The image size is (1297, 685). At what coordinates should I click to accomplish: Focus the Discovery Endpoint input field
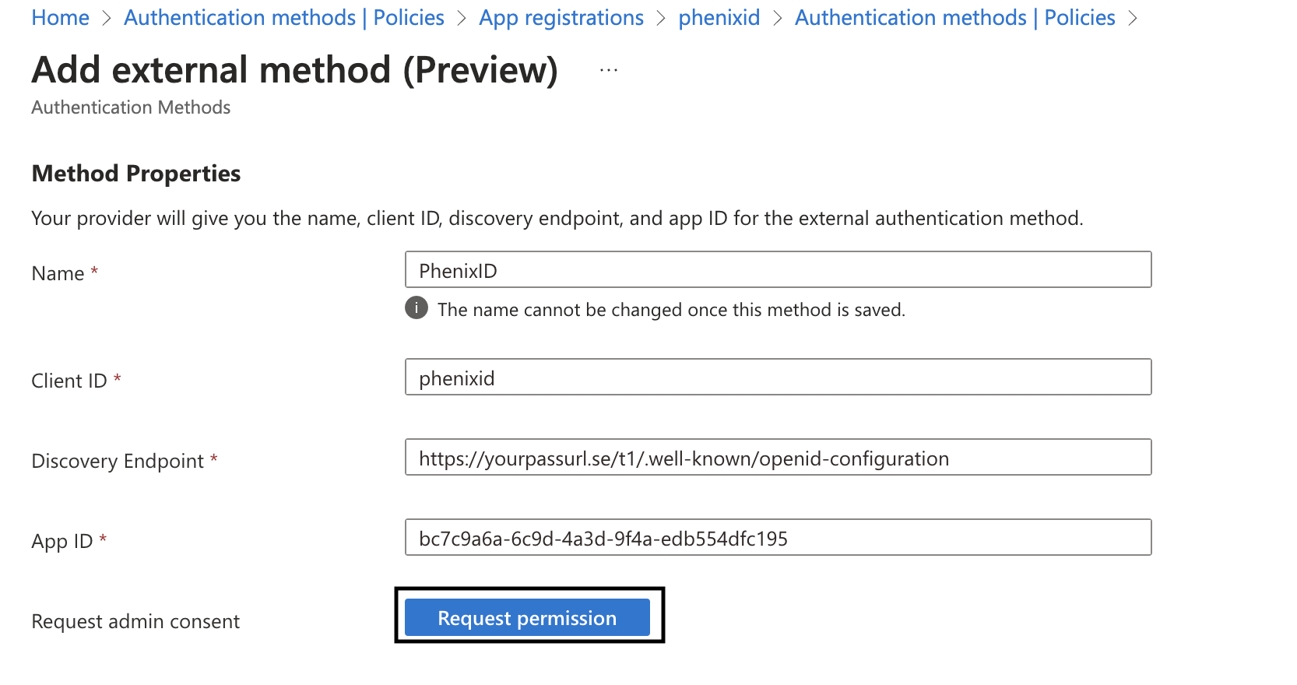(778, 457)
